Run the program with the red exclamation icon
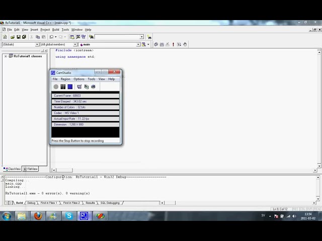Image resolution: width=322 pixels, height=241 pixels. [x=173, y=44]
